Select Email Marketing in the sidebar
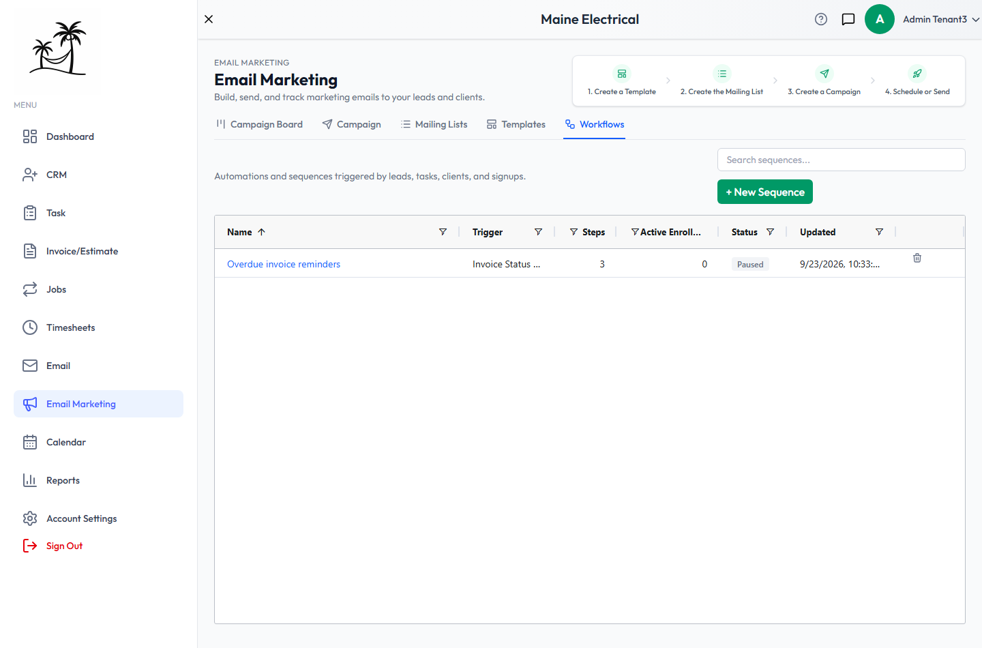Image resolution: width=982 pixels, height=648 pixels. (98, 404)
